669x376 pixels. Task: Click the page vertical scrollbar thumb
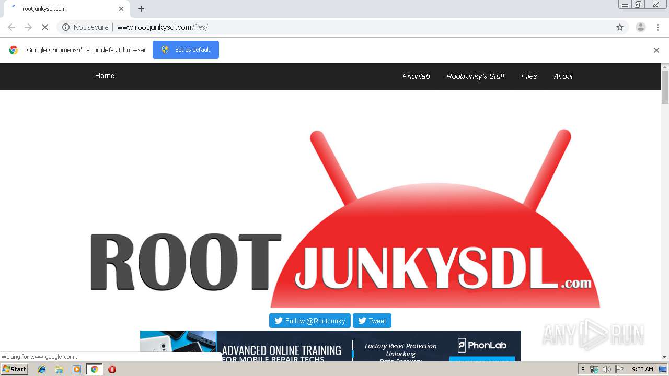tap(665, 87)
